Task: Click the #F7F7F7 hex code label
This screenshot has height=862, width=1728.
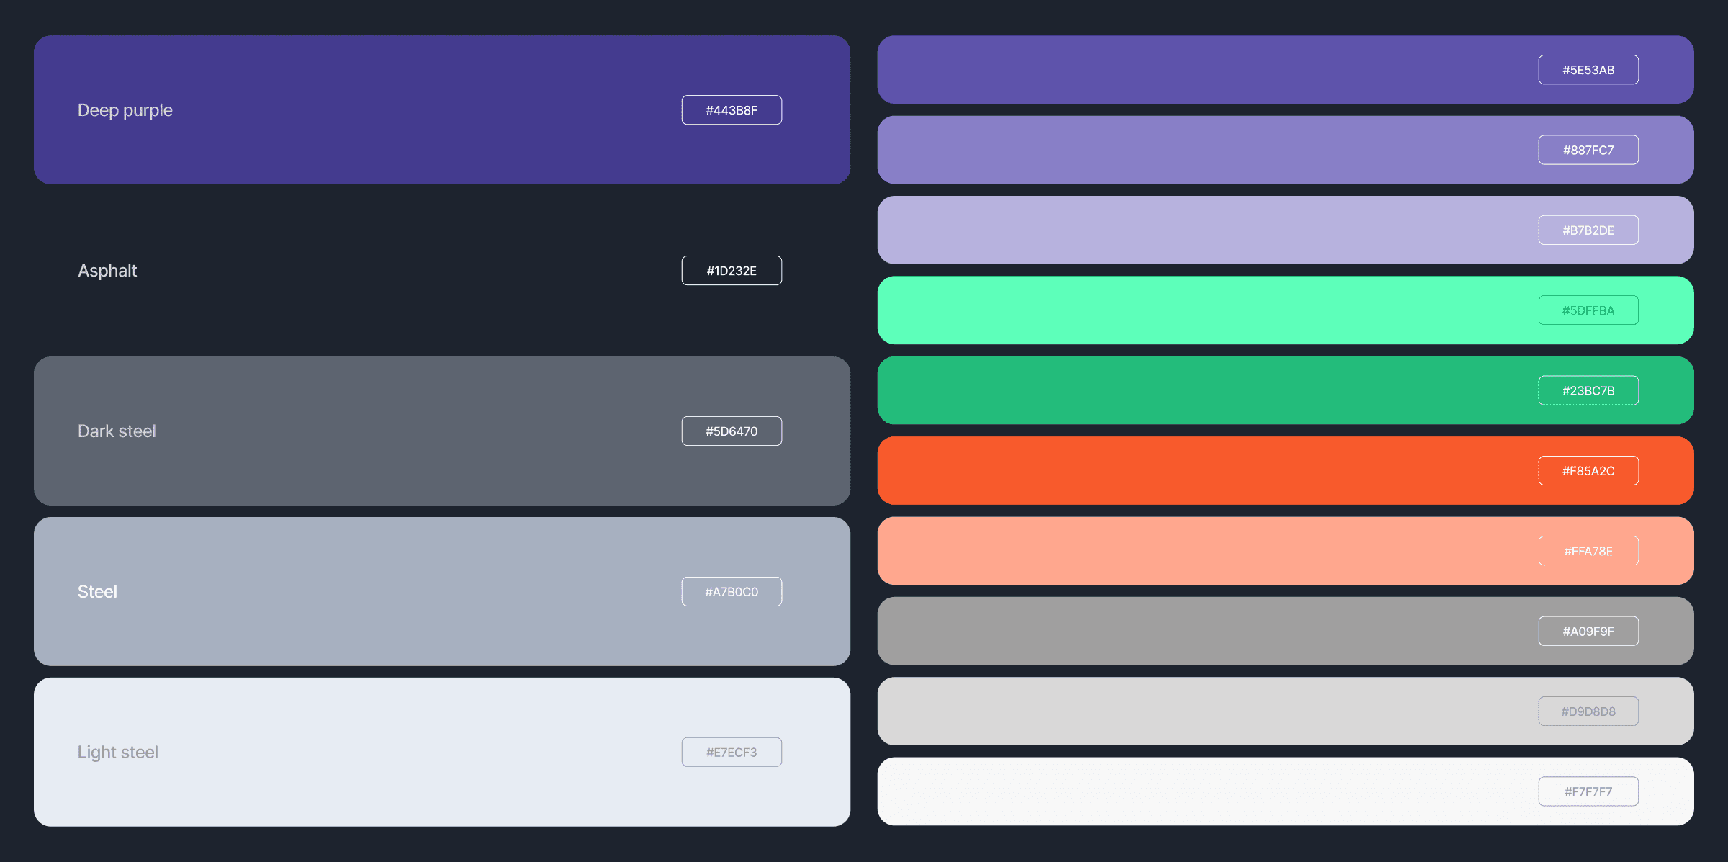Action: [1588, 790]
